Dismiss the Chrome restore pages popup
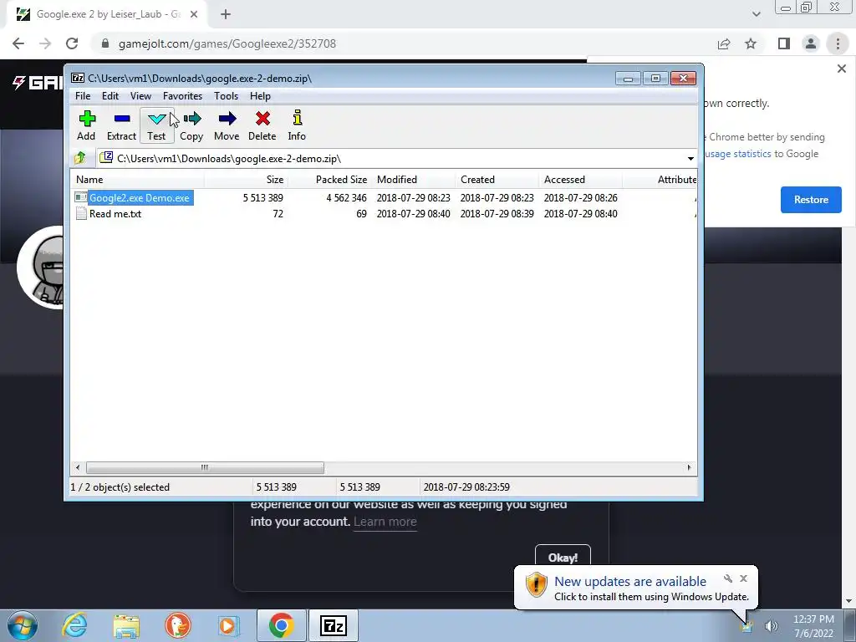856x642 pixels. pyautogui.click(x=841, y=69)
